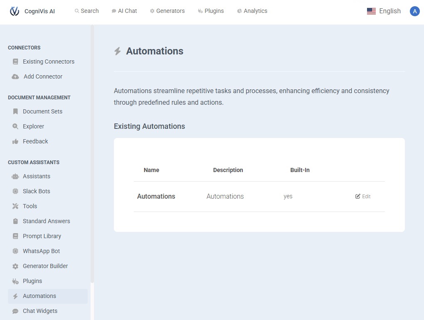Open the English language selector
Screen dimensions: 424x320
[384, 11]
